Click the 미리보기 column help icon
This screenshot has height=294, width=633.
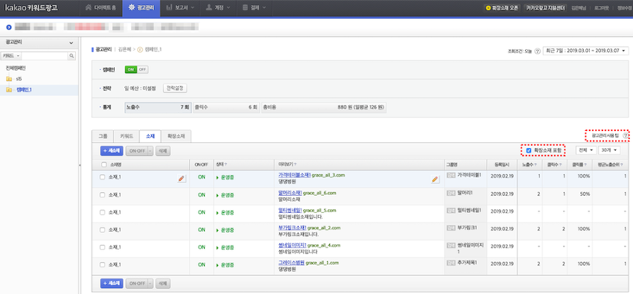click(x=295, y=164)
